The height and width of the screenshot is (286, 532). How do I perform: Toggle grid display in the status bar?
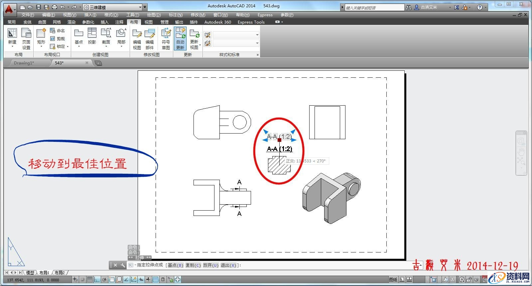tap(89, 280)
